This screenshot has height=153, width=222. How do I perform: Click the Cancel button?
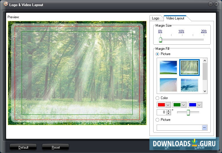tap(199, 147)
